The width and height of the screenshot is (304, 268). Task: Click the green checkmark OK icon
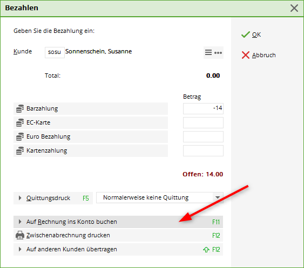point(246,35)
